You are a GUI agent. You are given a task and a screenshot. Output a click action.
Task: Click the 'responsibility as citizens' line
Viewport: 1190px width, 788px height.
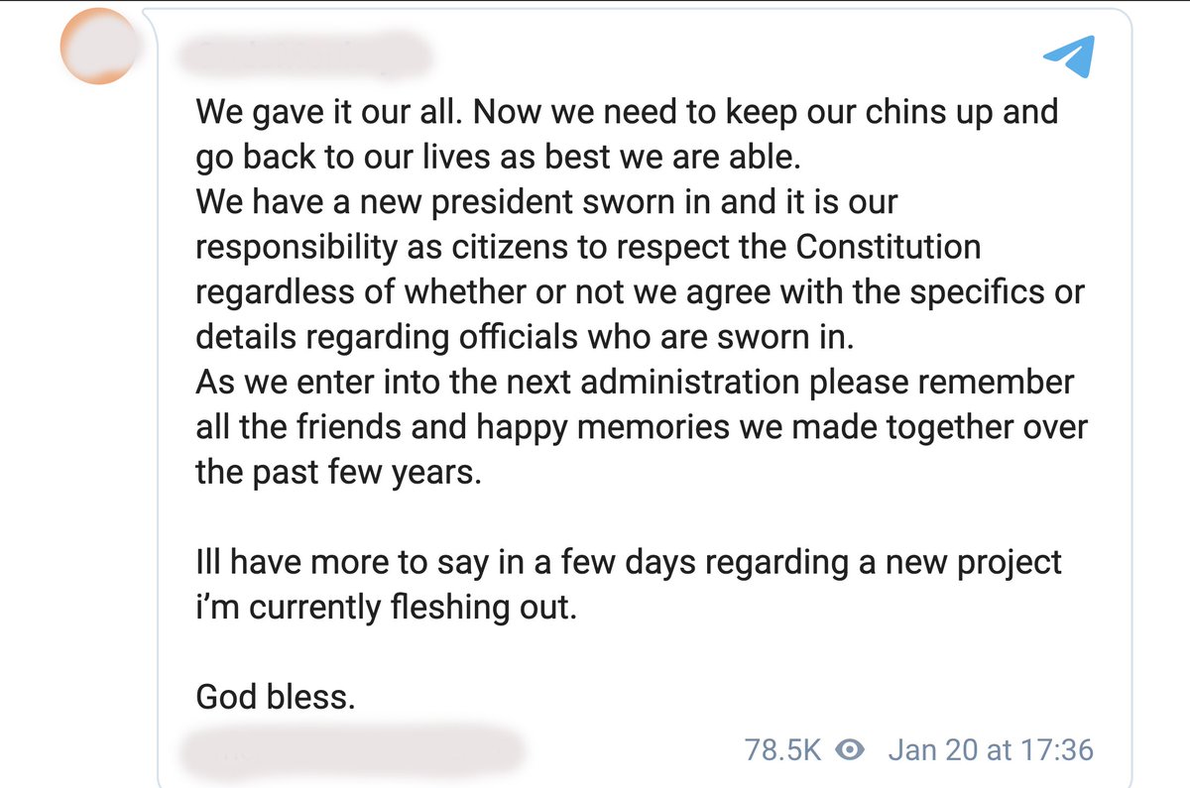tap(588, 247)
